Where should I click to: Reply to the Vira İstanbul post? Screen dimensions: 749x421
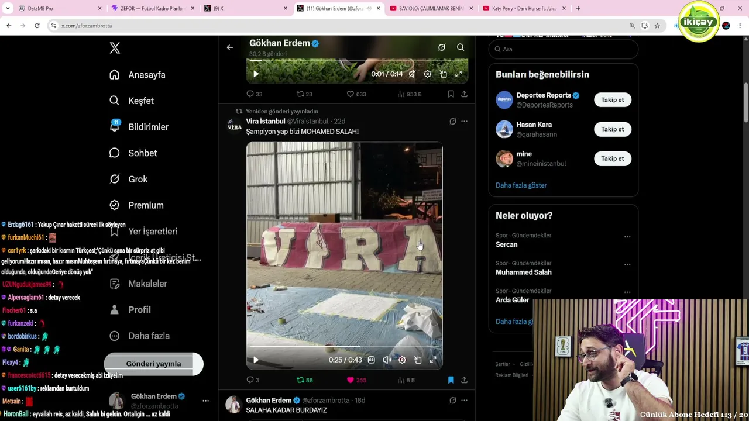click(252, 380)
